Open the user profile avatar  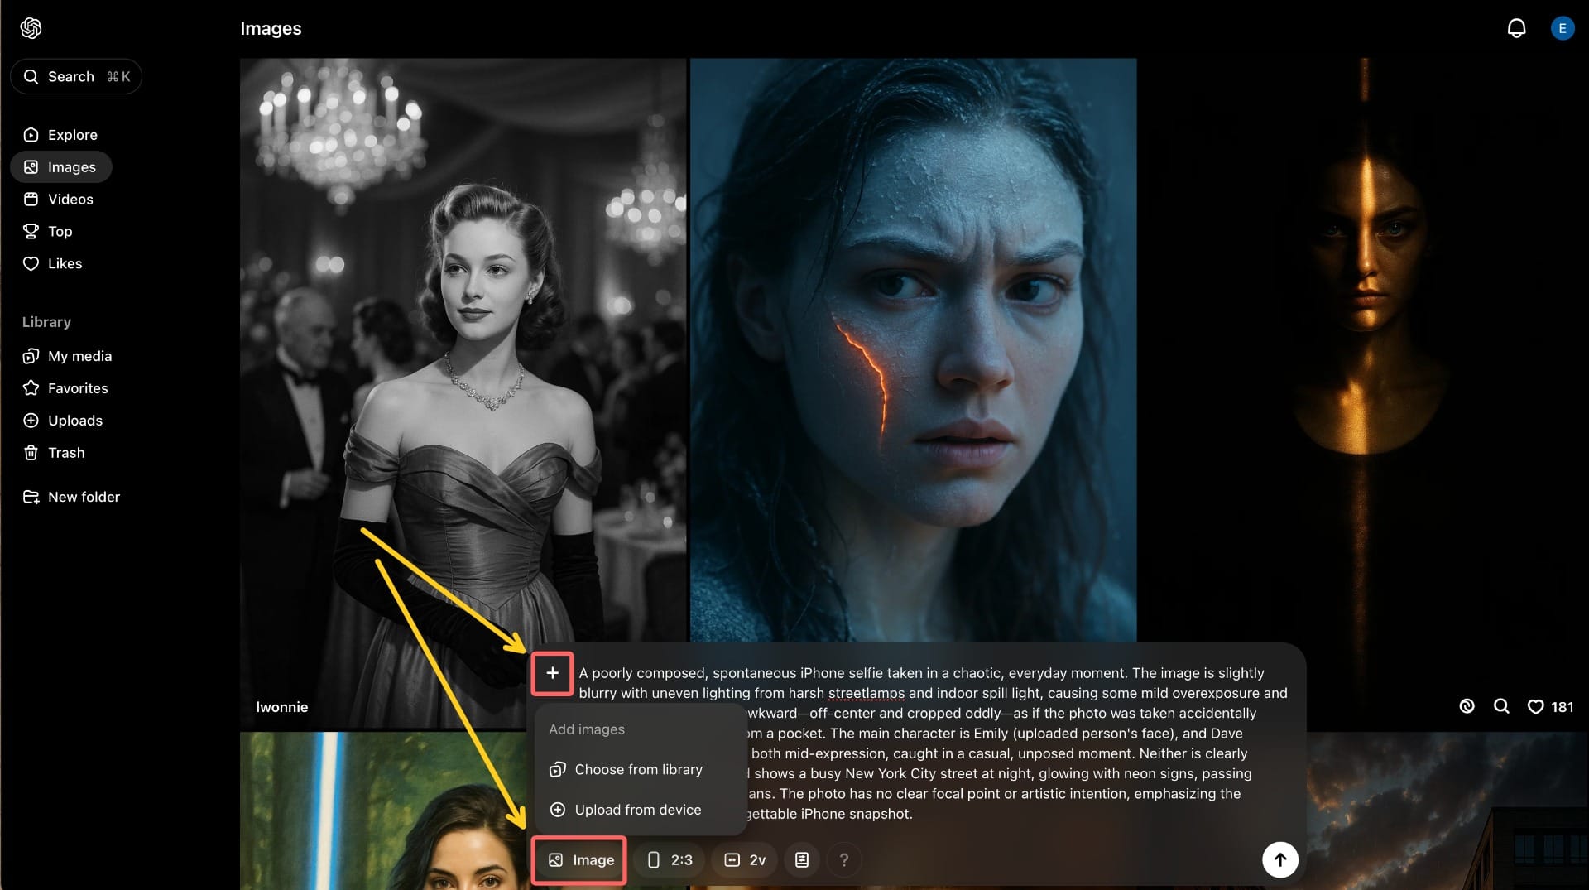1562,28
